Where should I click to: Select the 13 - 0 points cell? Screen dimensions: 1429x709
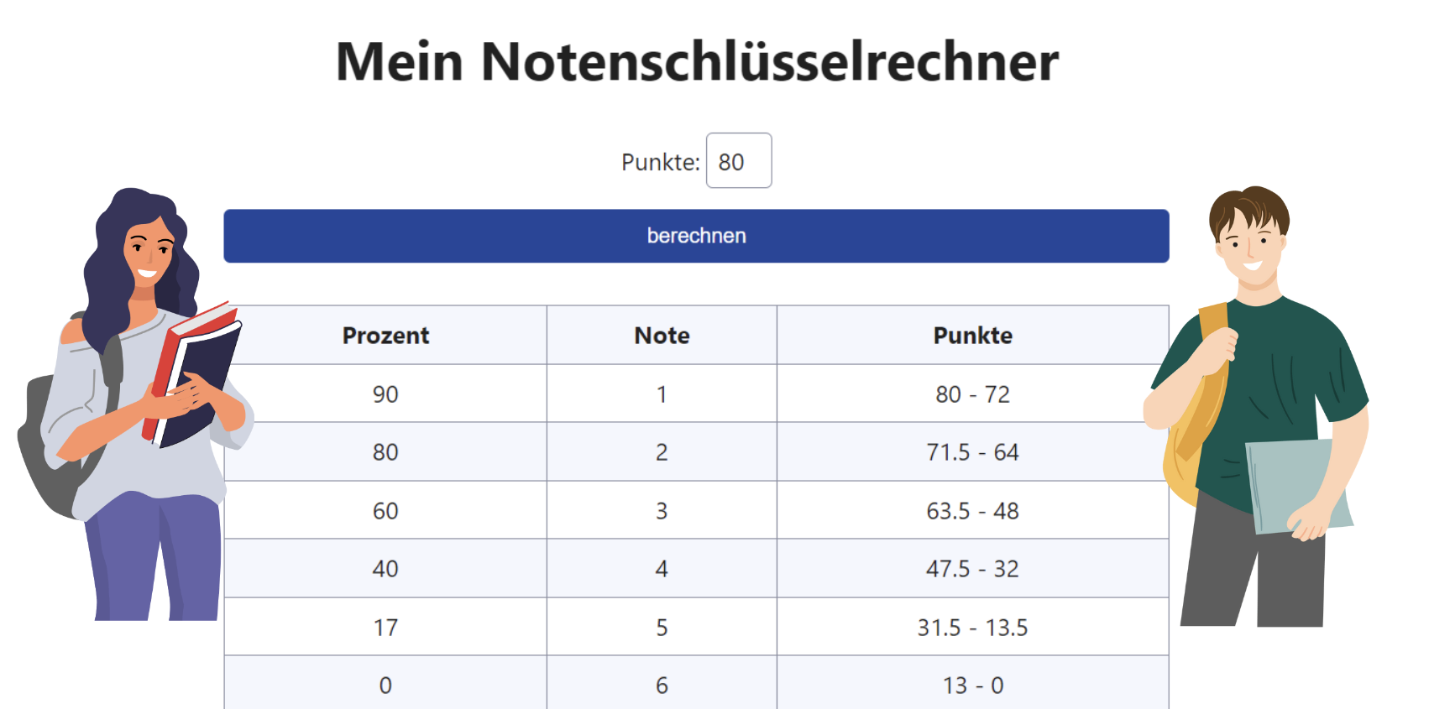(973, 683)
